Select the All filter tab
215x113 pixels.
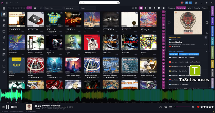pos(29,8)
